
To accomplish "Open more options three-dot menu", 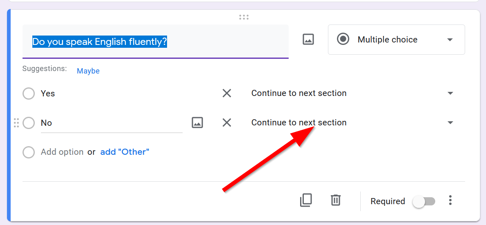I will click(x=450, y=200).
